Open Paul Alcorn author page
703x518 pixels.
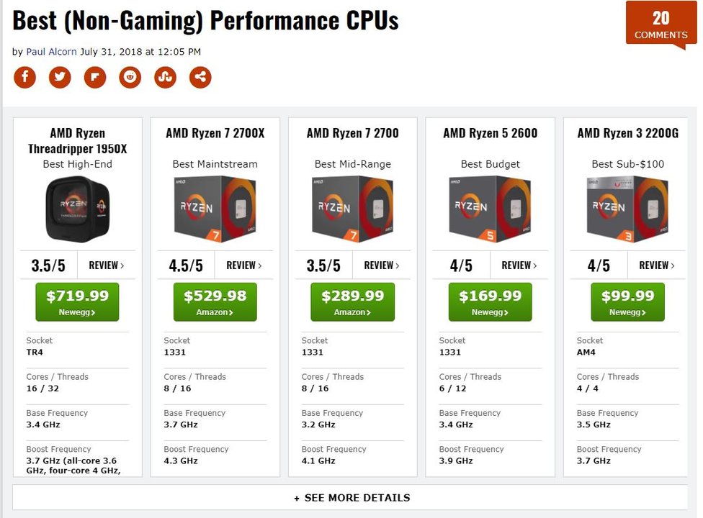coord(51,52)
